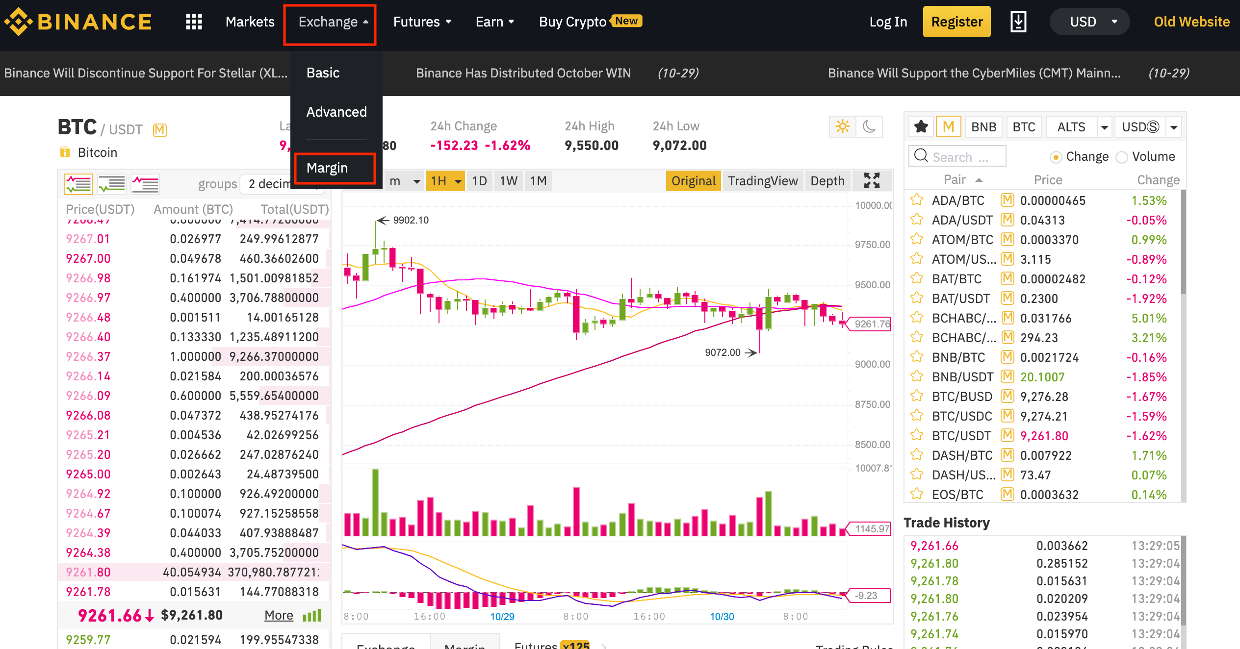This screenshot has height=649, width=1240.
Task: Open the Old Website link
Action: click(x=1191, y=22)
